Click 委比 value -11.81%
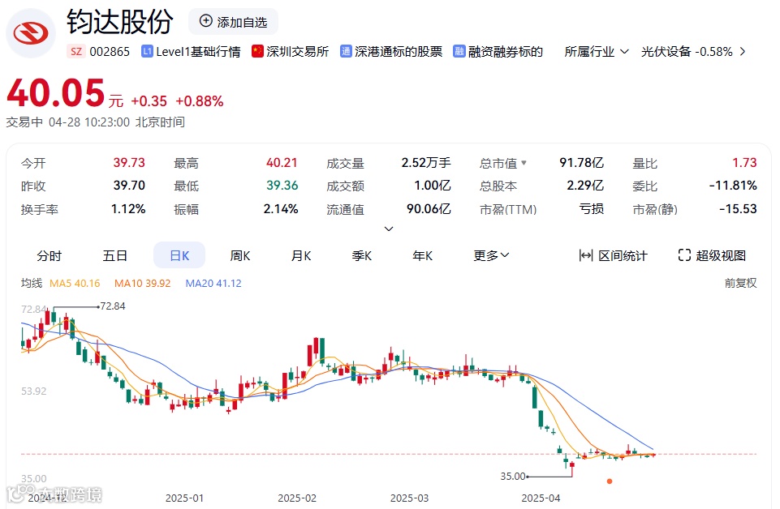Screen dimensions: 780x509 [x=733, y=186]
